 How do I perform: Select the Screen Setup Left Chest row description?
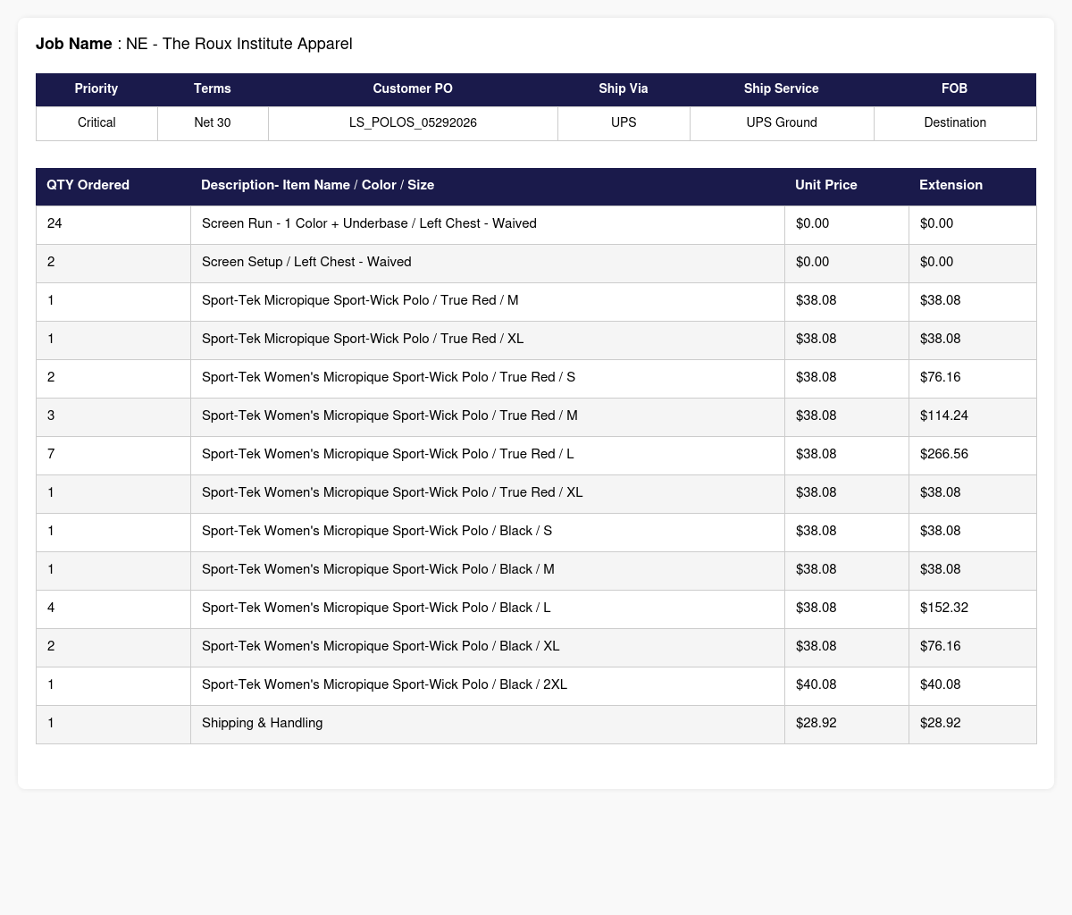pos(306,262)
